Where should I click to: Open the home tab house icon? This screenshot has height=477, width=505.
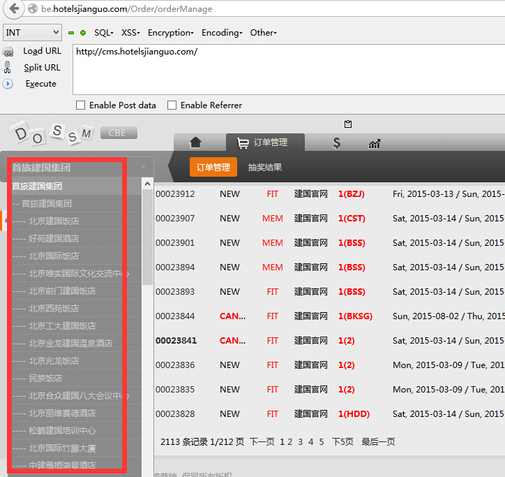[x=195, y=142]
